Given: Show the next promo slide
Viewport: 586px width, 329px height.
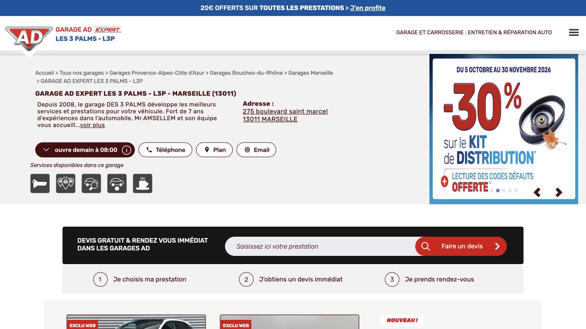Looking at the screenshot, I should 559,192.
